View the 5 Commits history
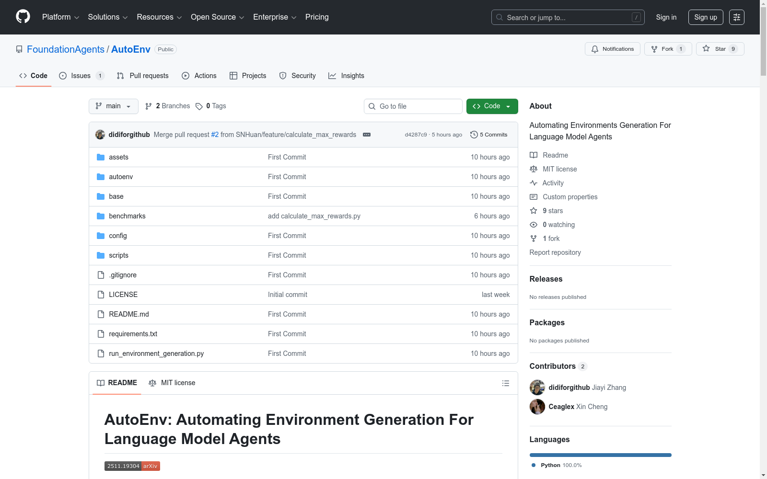The height and width of the screenshot is (479, 767). tap(489, 135)
